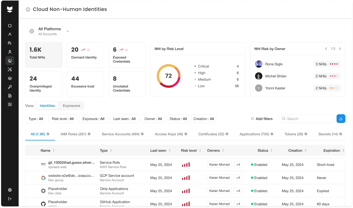Click the Add filters button
This screenshot has height=208, width=353.
(261, 119)
